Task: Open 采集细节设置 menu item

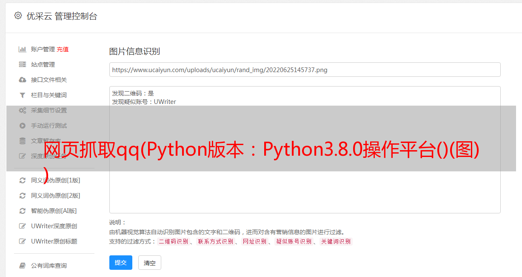Action: click(49, 110)
